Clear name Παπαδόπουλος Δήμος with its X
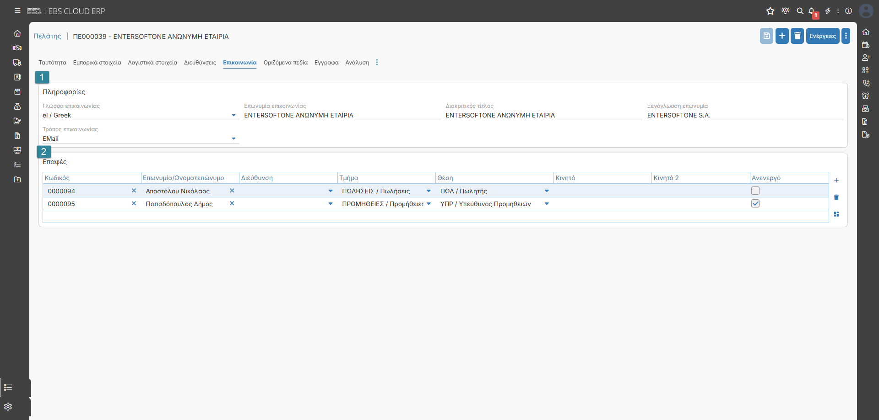The width and height of the screenshot is (879, 420). [232, 204]
